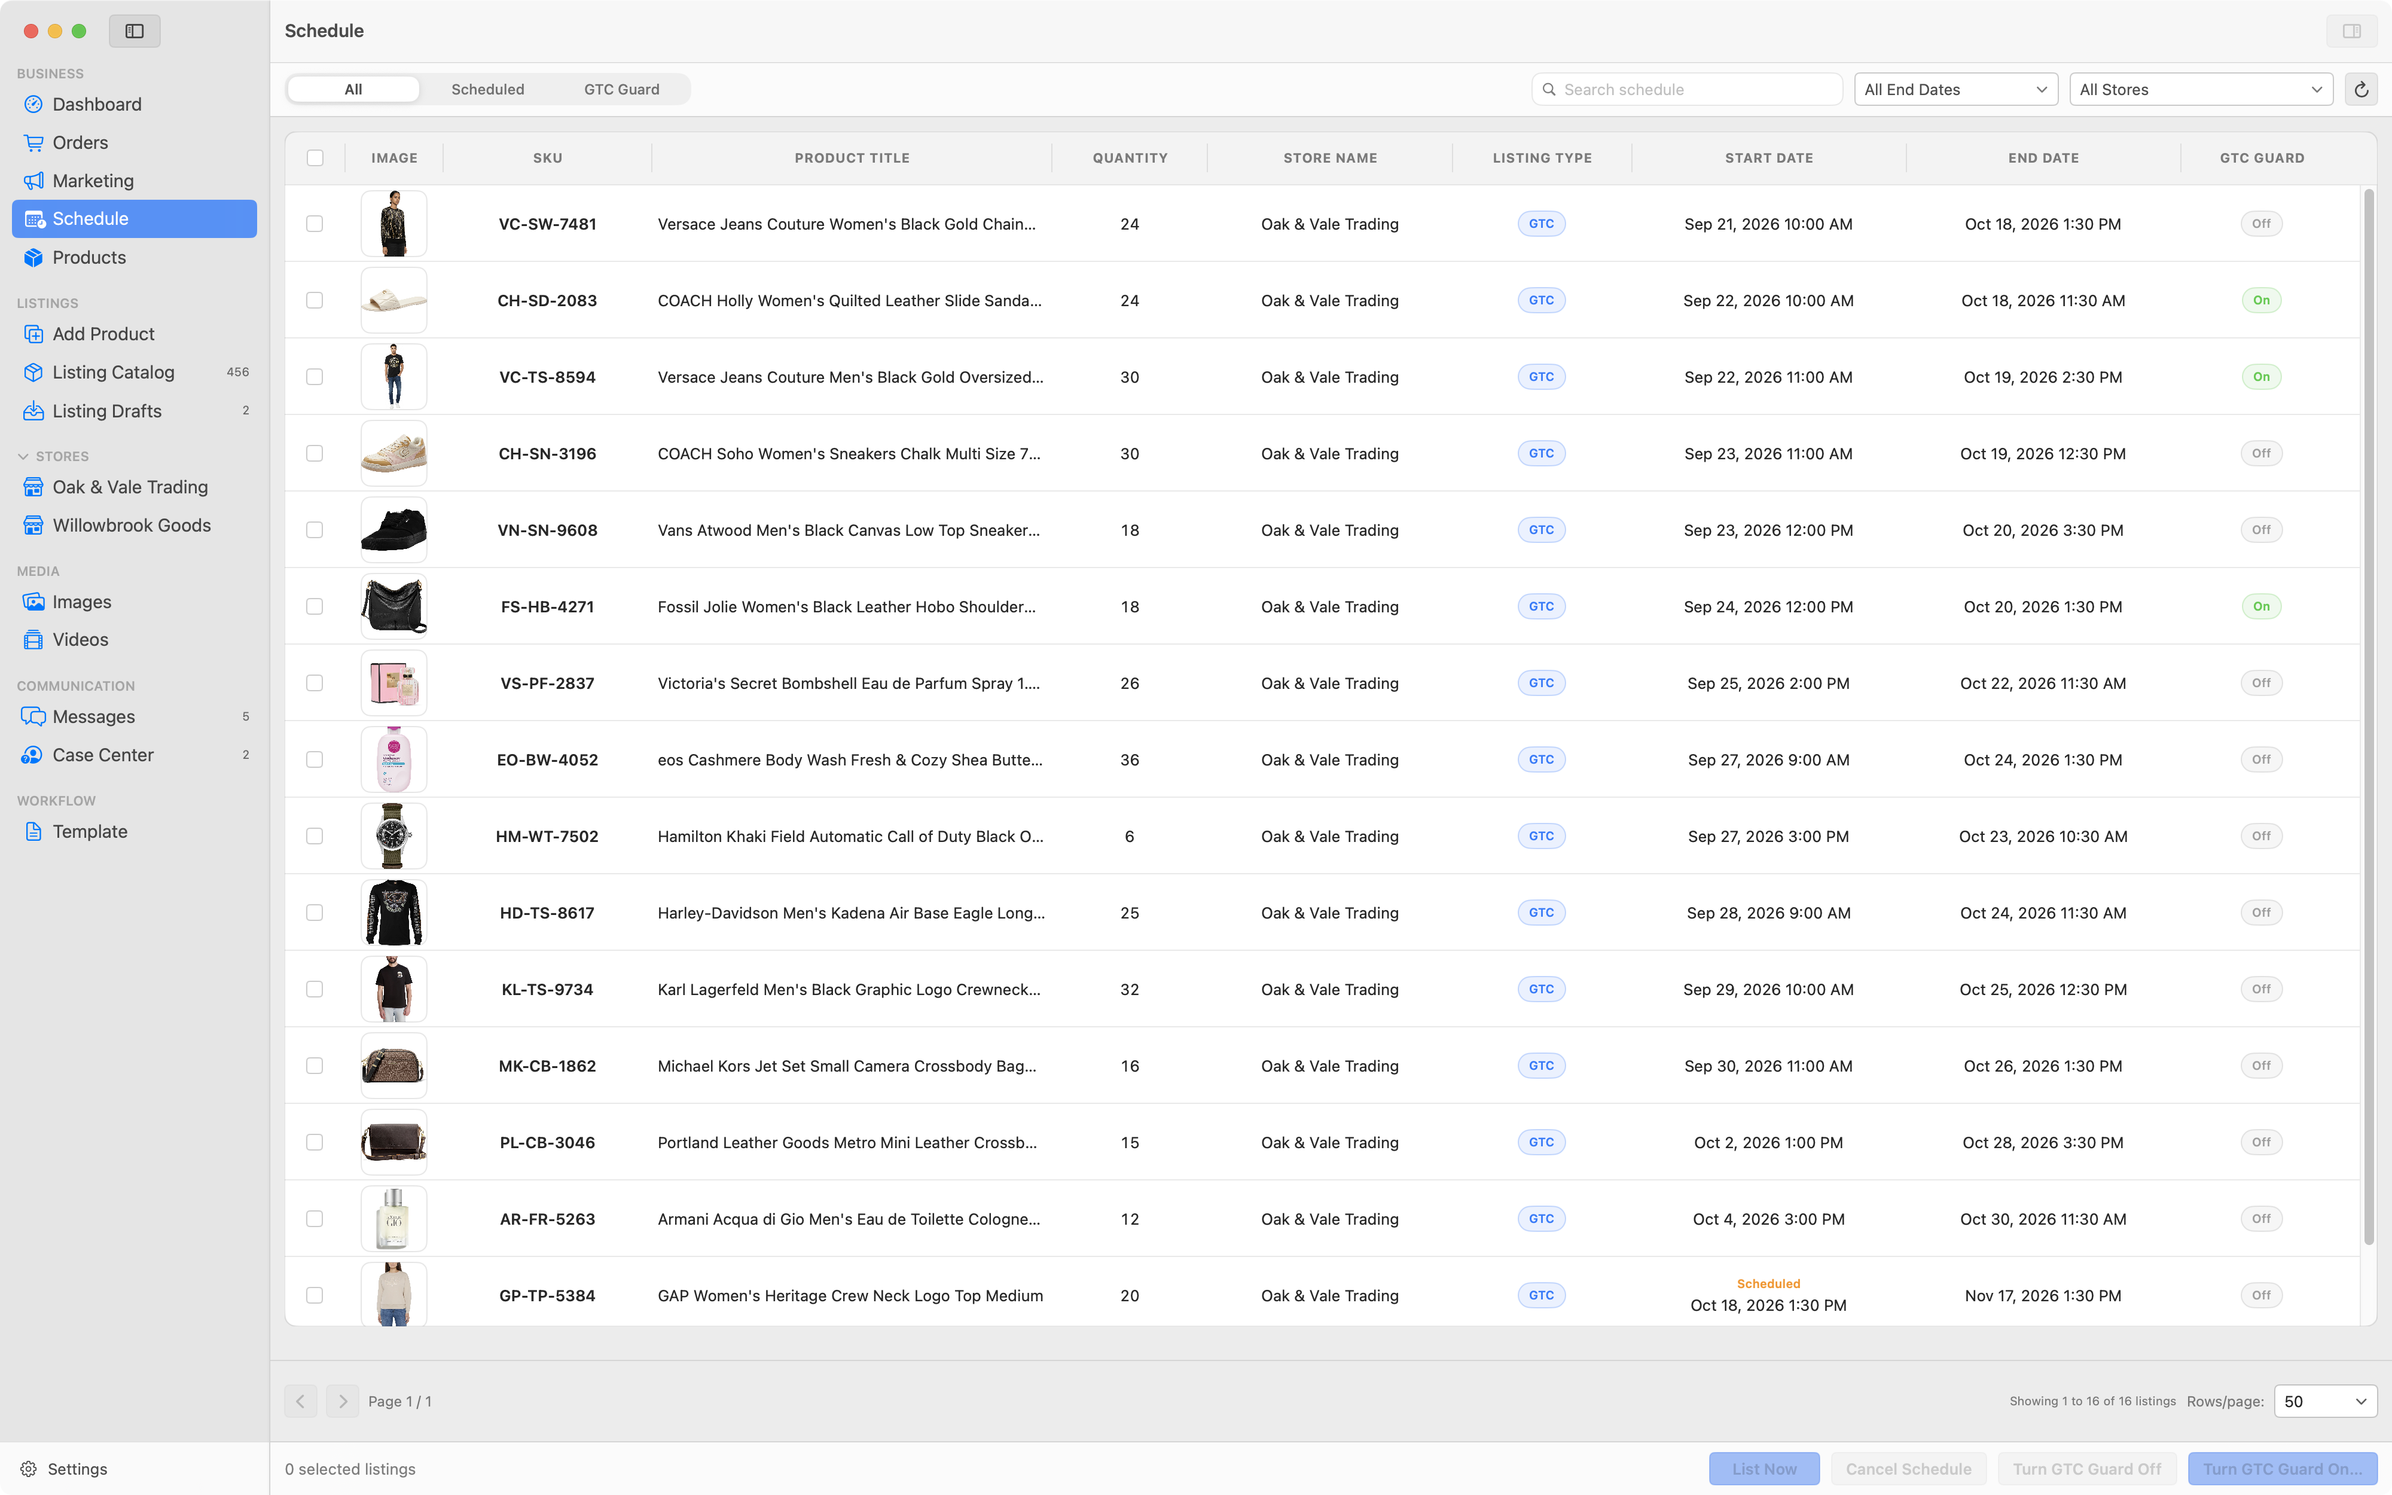Switch to the GTC Guard tab
Screen dimensions: 2392x1495
[x=621, y=90]
